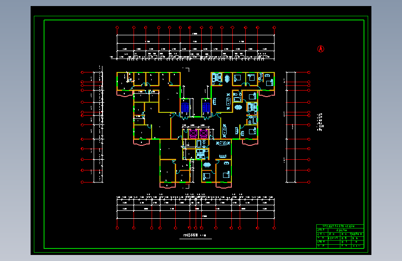Screen dimensions: 402x261
Task: Select the right magenta elevator symbol
Action: 204,133
